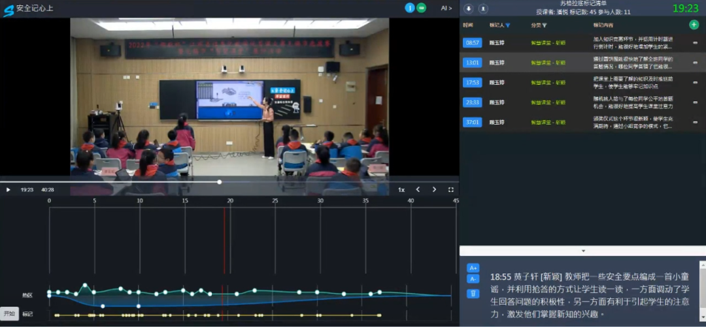The width and height of the screenshot is (706, 327).
Task: Click the video progress slider handle
Action: pyautogui.click(x=219, y=182)
